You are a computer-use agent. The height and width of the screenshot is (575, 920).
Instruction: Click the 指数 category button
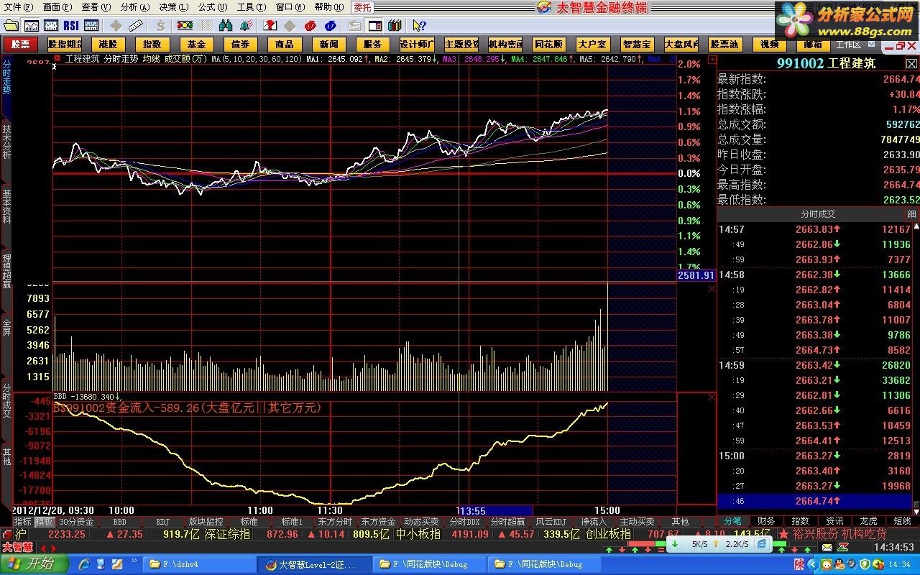(x=152, y=45)
